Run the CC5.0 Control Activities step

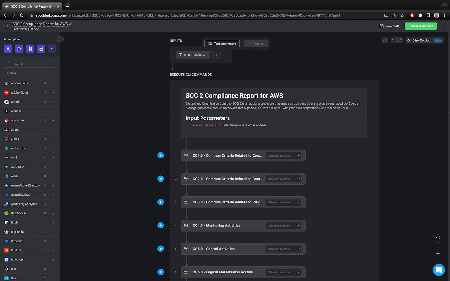click(161, 248)
